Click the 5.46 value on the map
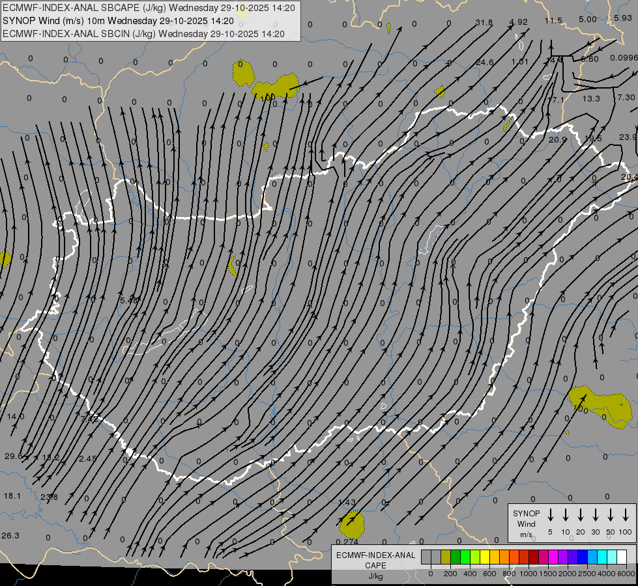Screen dimensions: 638x586 point(129,300)
